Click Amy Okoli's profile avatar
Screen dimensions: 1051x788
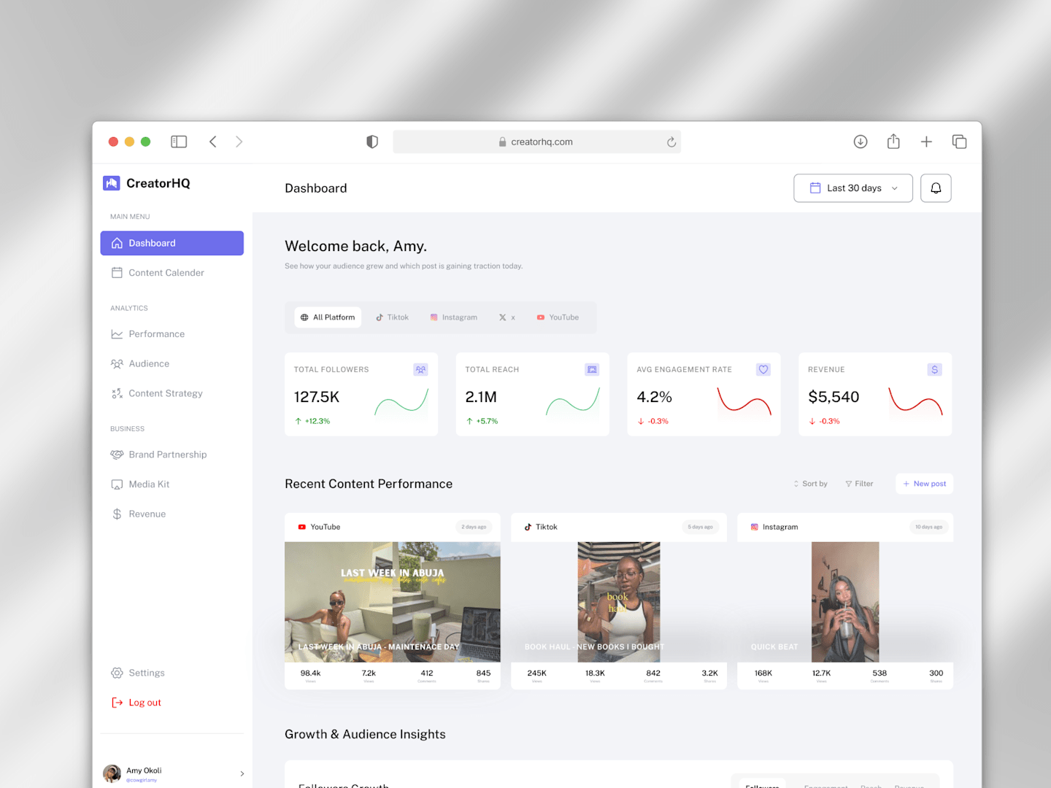112,773
